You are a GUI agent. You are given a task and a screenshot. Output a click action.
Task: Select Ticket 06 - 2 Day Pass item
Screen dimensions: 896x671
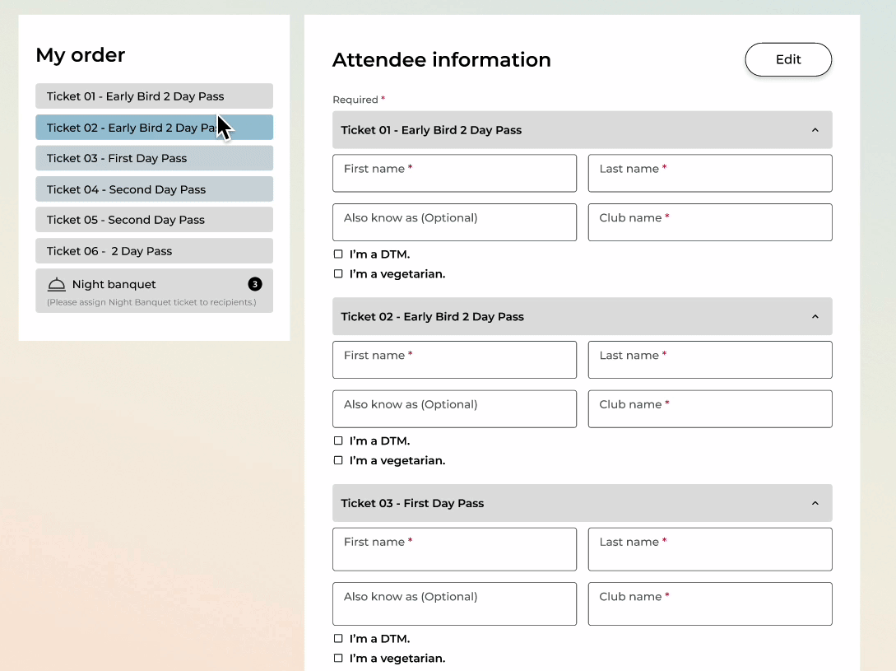click(x=154, y=251)
